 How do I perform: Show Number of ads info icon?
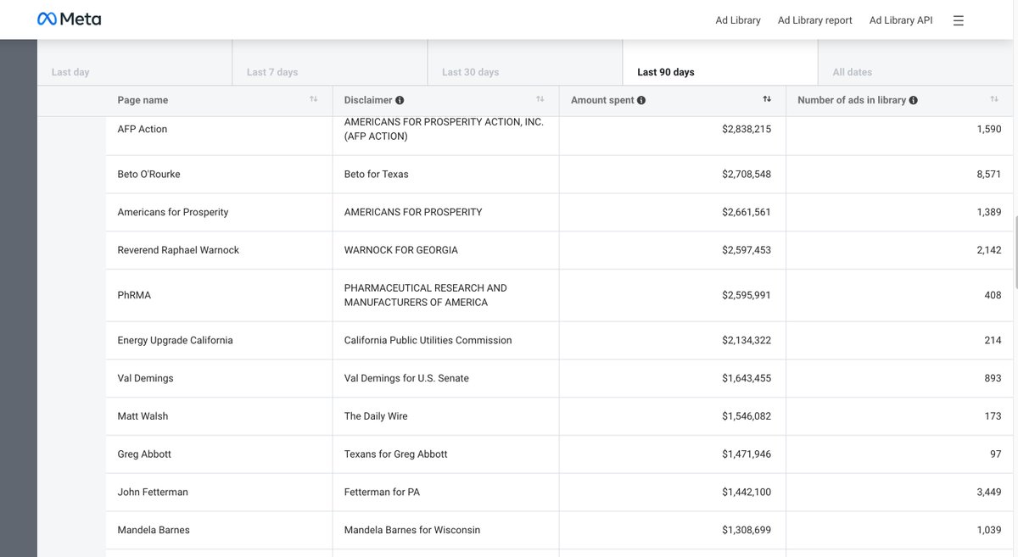[914, 100]
